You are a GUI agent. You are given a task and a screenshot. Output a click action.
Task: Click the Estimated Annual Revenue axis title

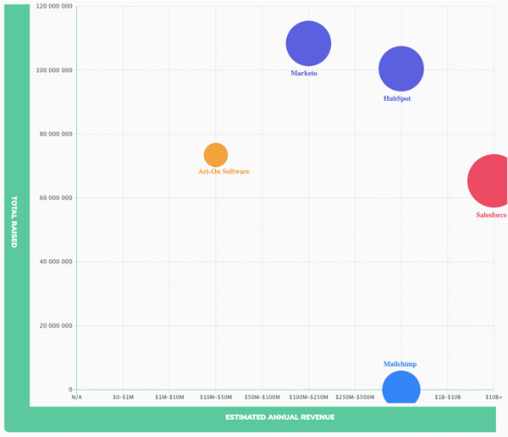tap(279, 418)
